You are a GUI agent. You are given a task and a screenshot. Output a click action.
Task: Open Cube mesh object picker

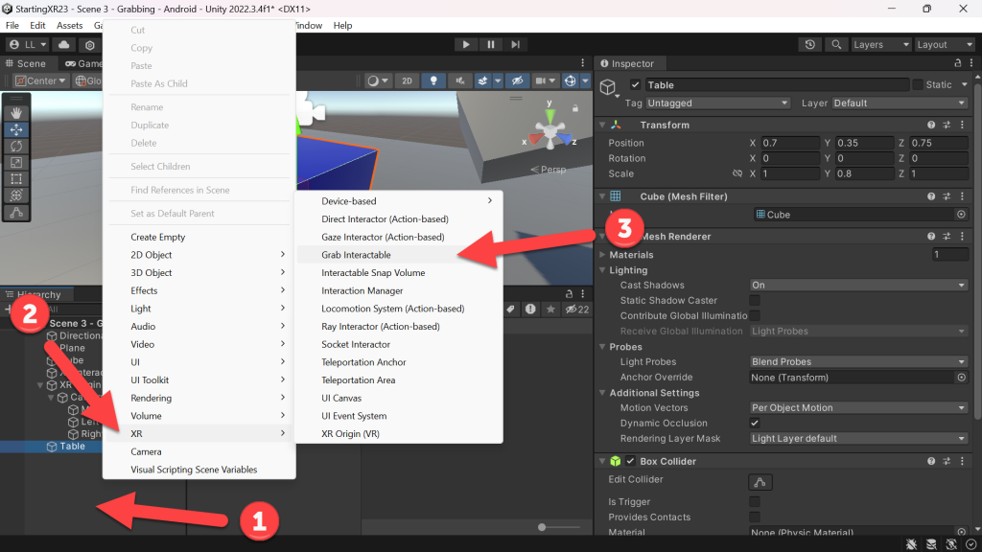[961, 214]
